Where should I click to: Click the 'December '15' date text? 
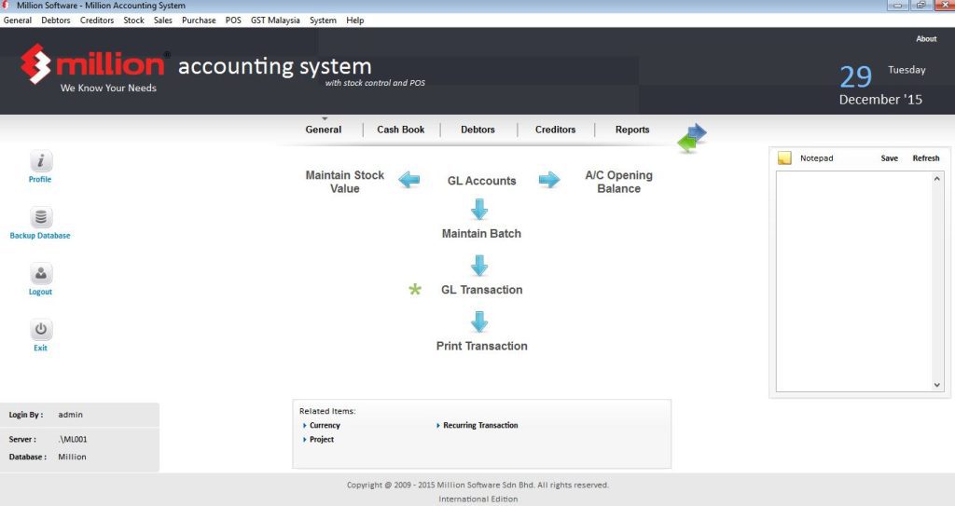[x=880, y=100]
